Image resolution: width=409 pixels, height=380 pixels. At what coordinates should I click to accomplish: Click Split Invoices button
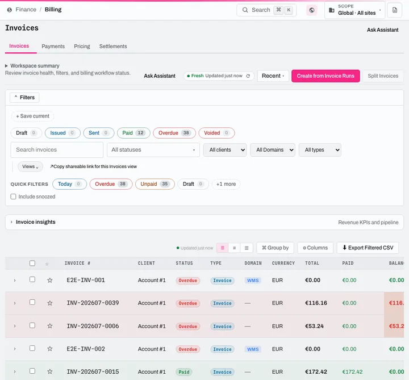coord(383,76)
